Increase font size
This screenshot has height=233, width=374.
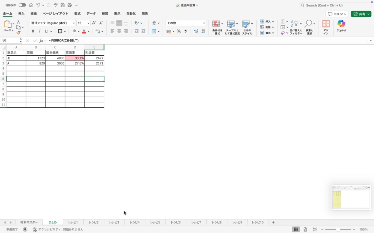94,23
